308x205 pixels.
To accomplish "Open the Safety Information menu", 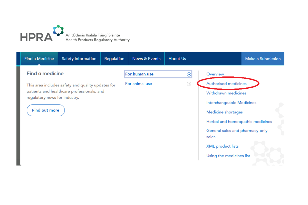I will pyautogui.click(x=79, y=59).
